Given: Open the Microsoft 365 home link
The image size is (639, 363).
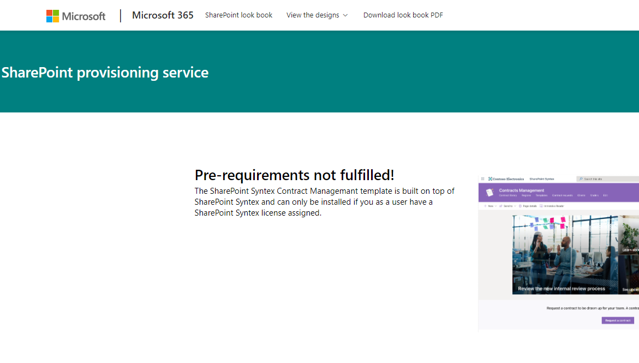Looking at the screenshot, I should [x=162, y=15].
